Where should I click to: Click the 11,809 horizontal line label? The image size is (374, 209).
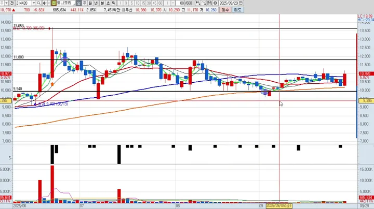[19, 57]
